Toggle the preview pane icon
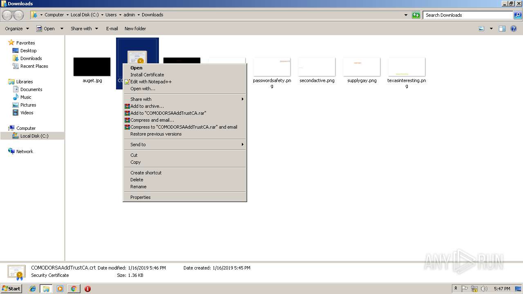The image size is (523, 294). [x=502, y=29]
